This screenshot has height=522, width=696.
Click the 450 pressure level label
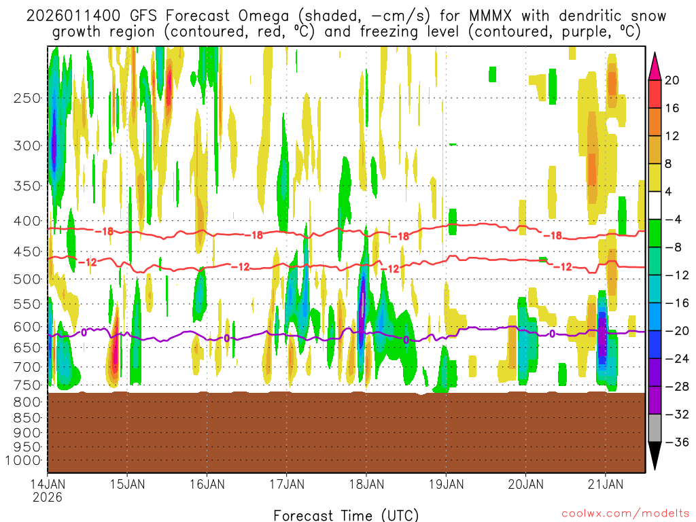pyautogui.click(x=27, y=251)
